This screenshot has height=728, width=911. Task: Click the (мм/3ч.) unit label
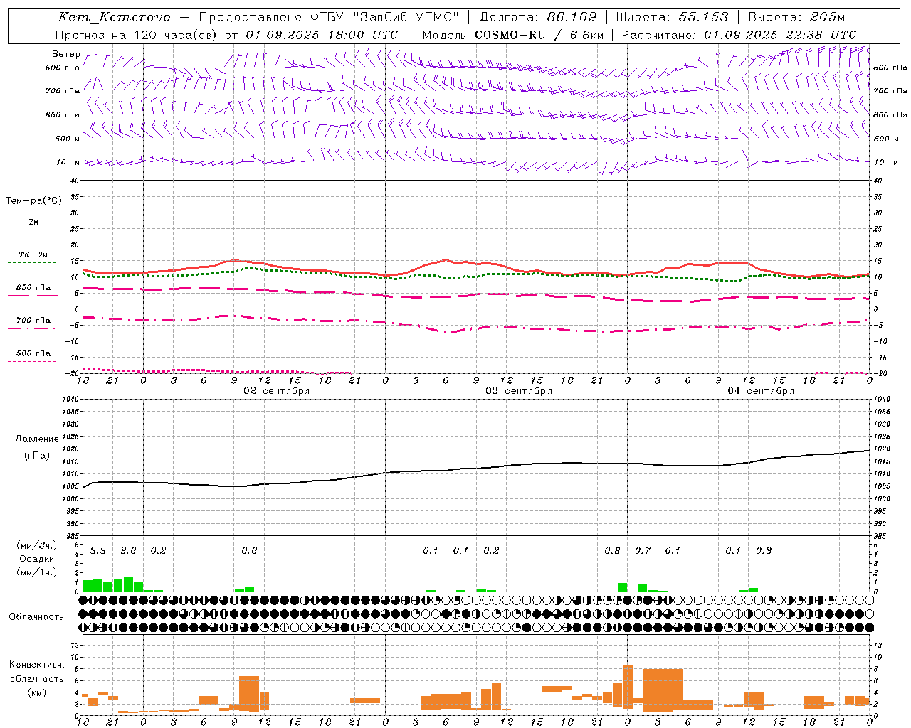click(x=36, y=545)
